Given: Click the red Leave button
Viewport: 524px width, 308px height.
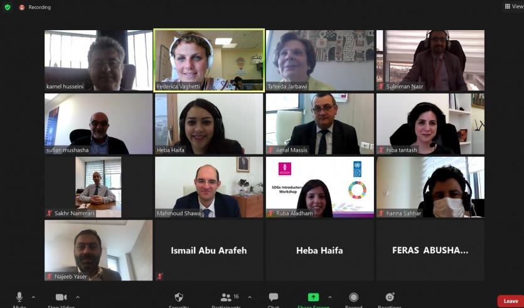Looking at the screenshot, I should point(511,301).
